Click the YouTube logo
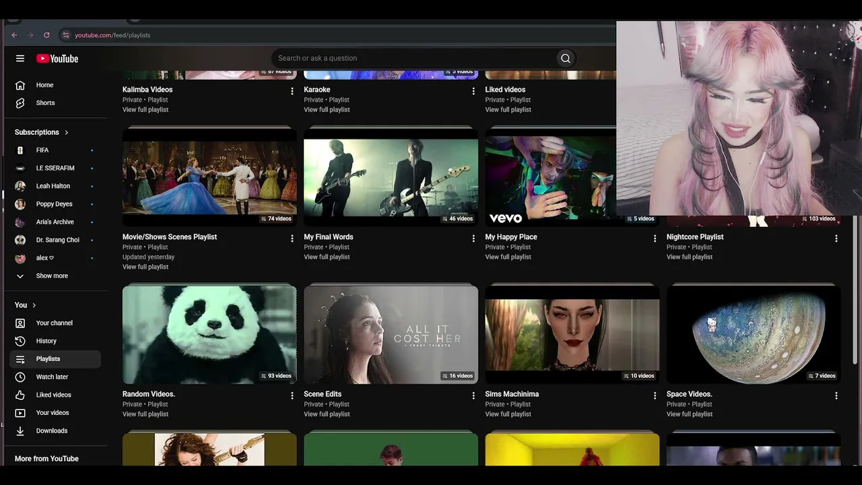The height and width of the screenshot is (485, 862). pos(57,59)
